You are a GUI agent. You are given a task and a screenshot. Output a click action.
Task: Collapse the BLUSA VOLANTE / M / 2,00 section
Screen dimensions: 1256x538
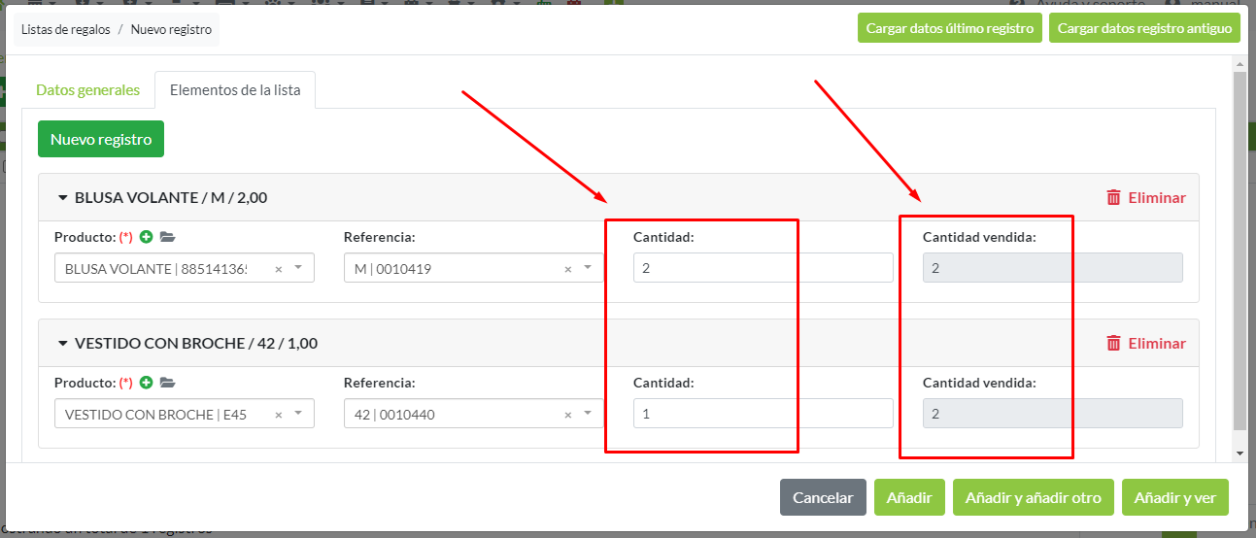pos(64,198)
